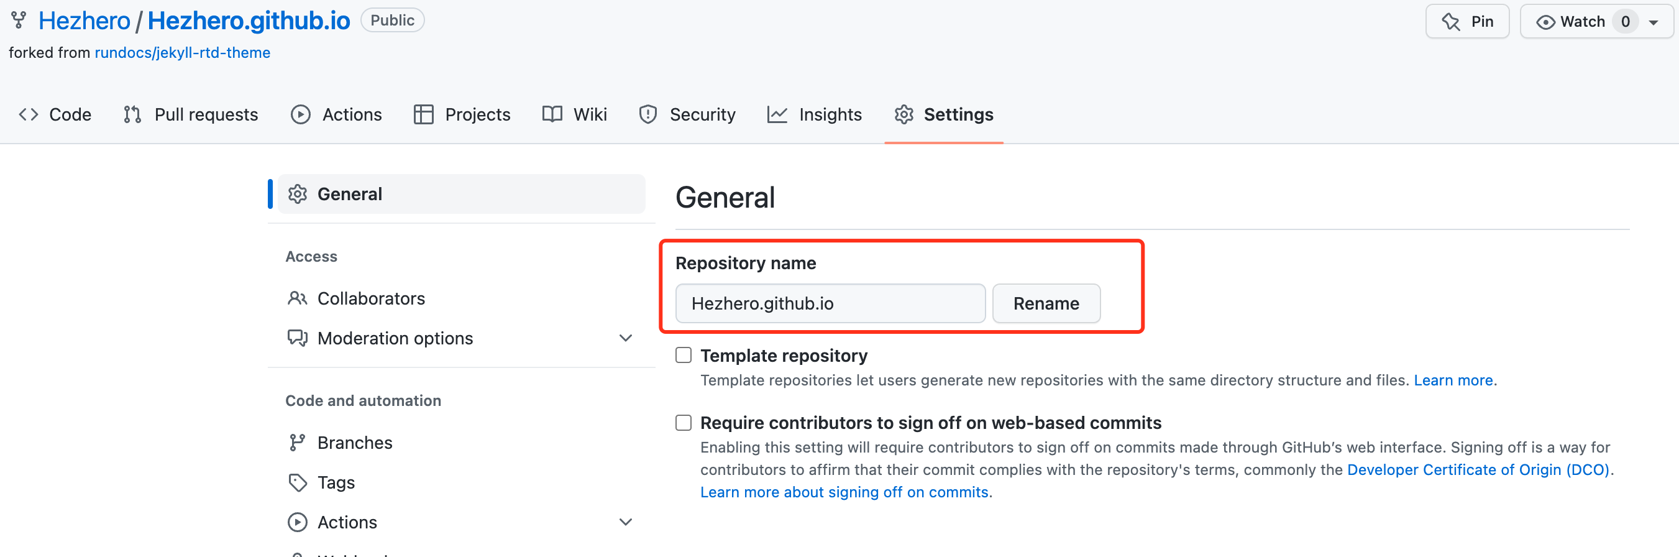
Task: Click the Code tab angle-brackets icon
Action: [29, 115]
